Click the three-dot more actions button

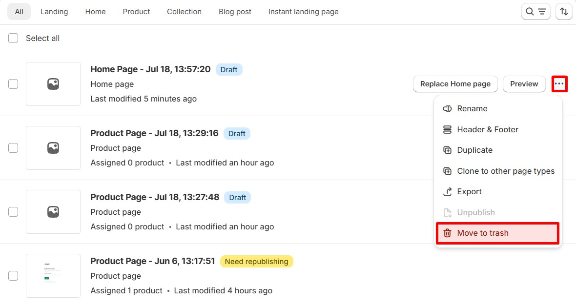(x=559, y=84)
